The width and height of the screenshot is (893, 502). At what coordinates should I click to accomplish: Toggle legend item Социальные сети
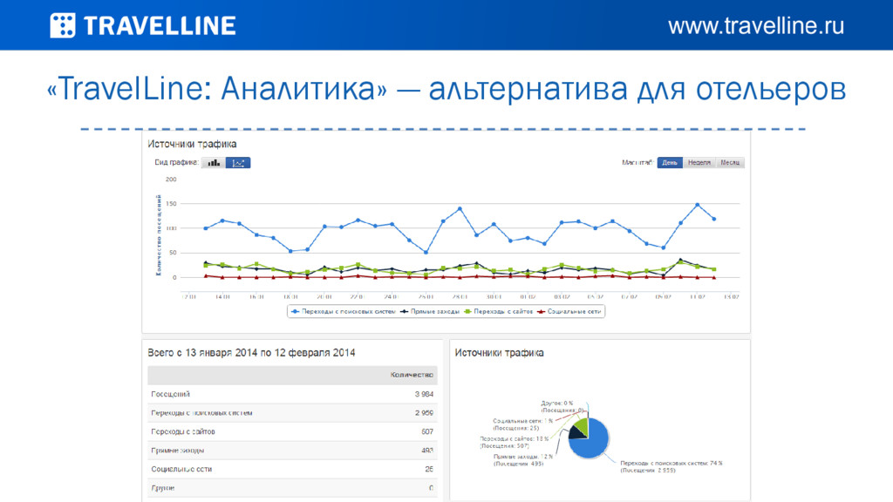tap(569, 311)
